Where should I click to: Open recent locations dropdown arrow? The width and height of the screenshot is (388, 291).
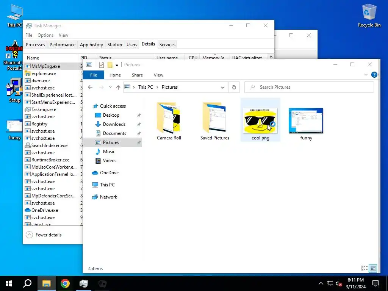(110, 87)
